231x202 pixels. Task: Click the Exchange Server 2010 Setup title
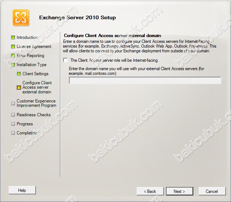78,17
